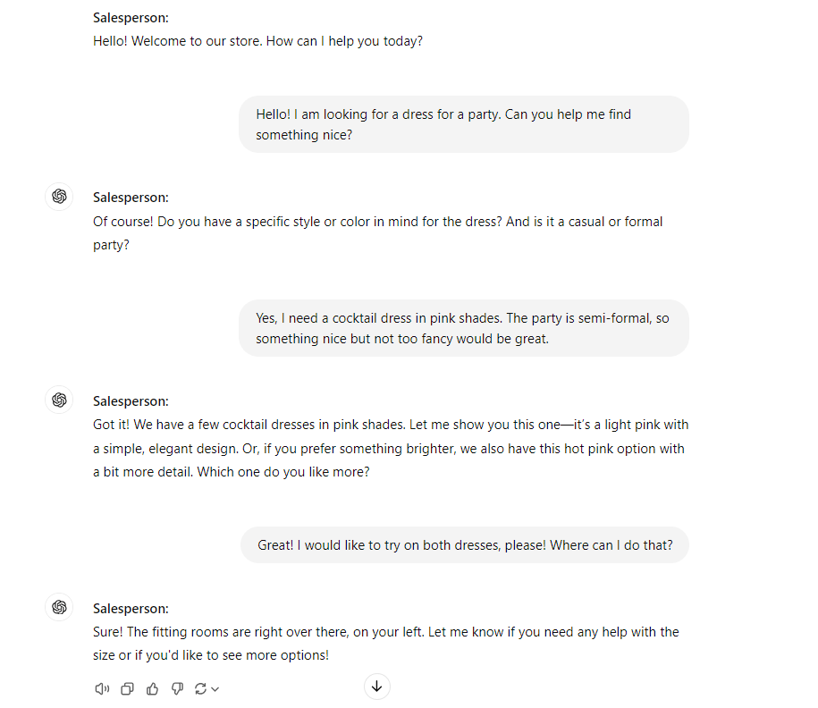Click the fitting rooms response text
This screenshot has width=818, height=708.
click(x=386, y=643)
